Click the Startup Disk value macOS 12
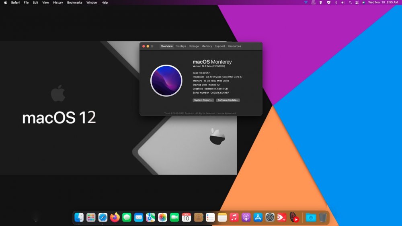The image size is (402, 226). [214, 85]
